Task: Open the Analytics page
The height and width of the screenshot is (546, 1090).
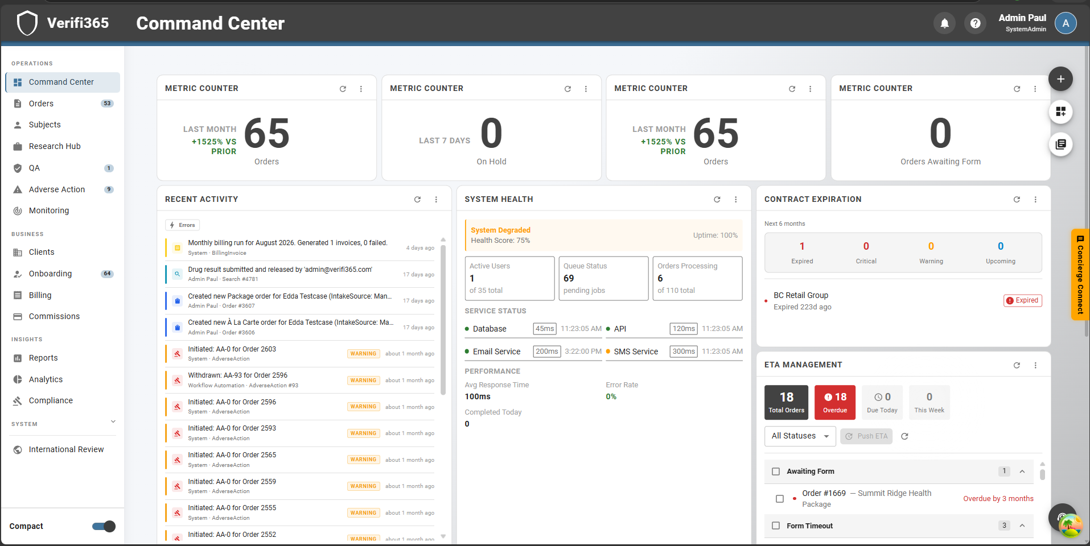Action: tap(63, 379)
